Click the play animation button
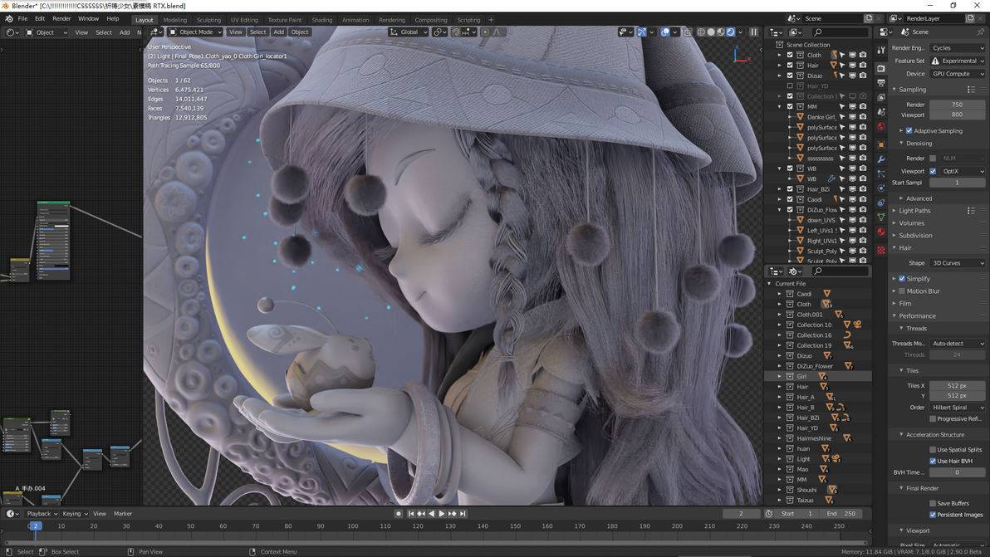 441,514
